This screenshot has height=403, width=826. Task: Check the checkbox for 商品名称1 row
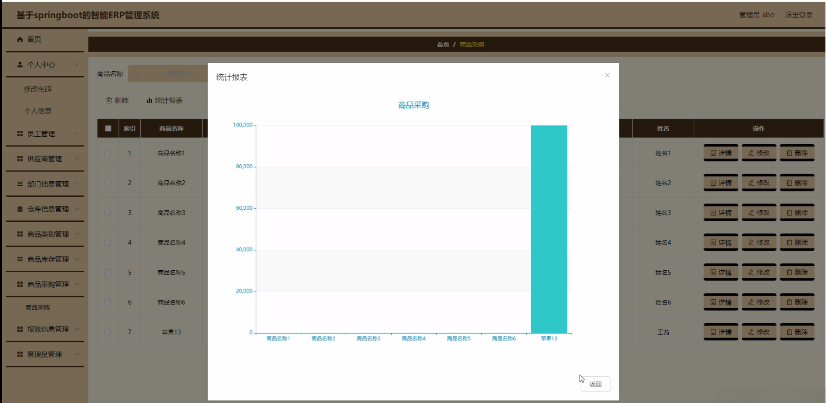pos(107,153)
